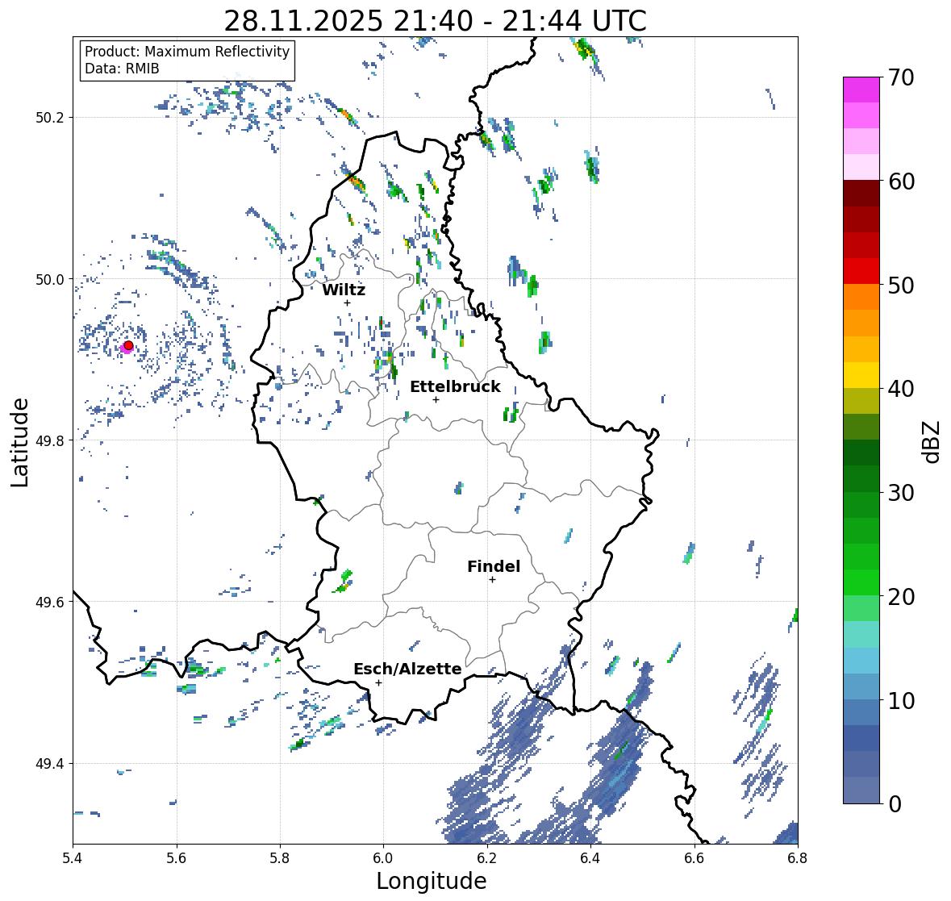This screenshot has height=901, width=951.
Task: Click 'Product: Maximum Reflectivity' legend text
Action: pyautogui.click(x=187, y=52)
